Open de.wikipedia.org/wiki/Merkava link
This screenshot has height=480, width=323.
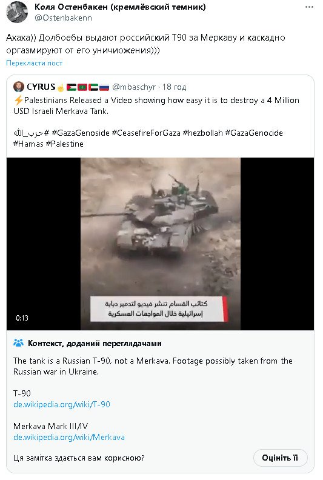coord(69,437)
